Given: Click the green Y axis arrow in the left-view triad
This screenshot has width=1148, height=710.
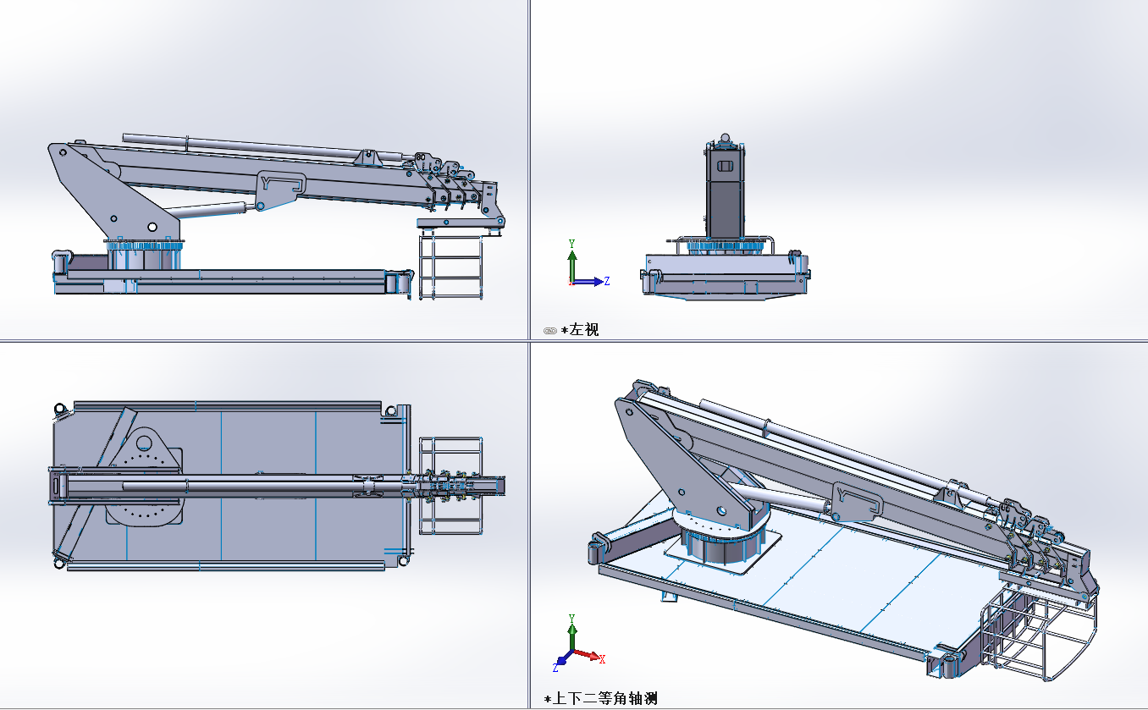Looking at the screenshot, I should pyautogui.click(x=572, y=258).
